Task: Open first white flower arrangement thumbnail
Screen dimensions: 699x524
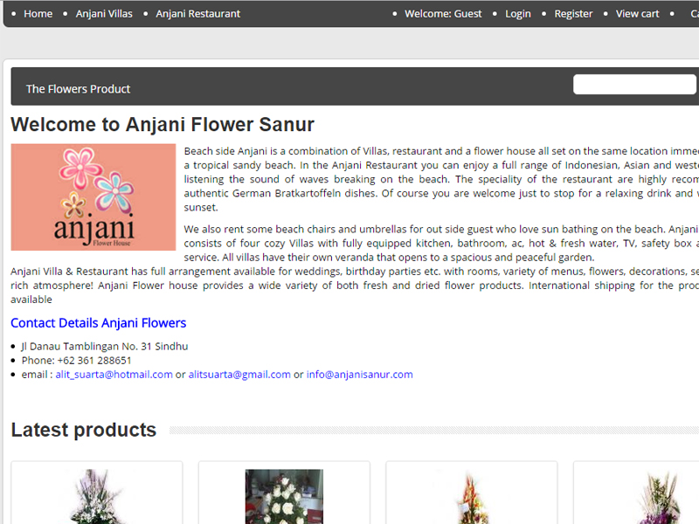Action: click(96, 497)
